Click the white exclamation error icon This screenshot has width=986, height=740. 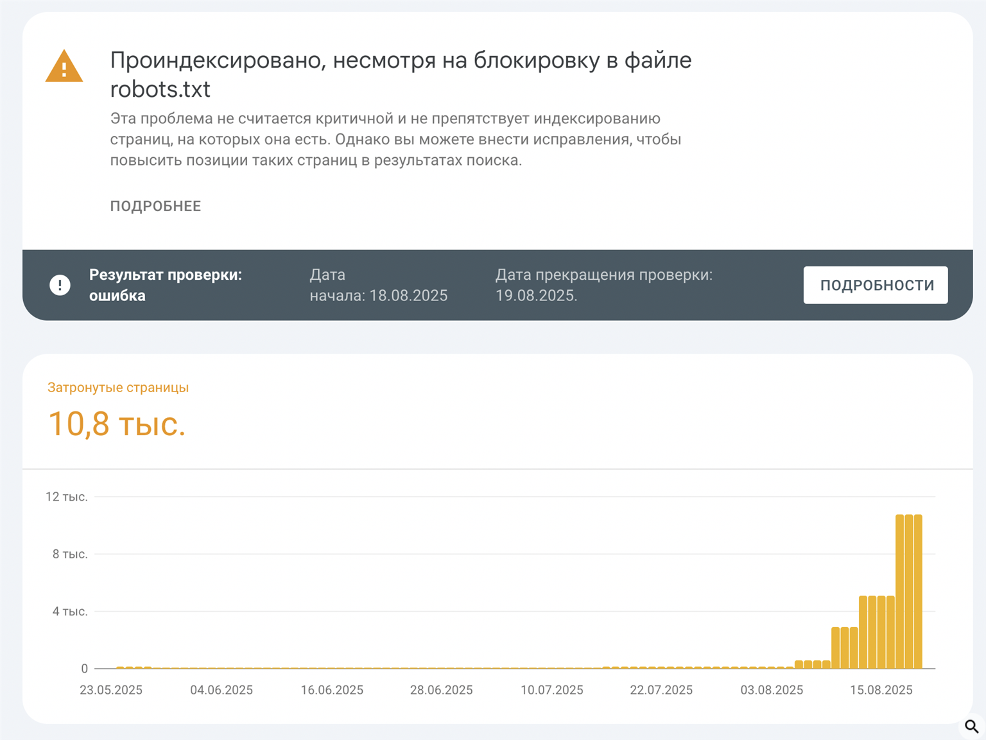[x=60, y=285]
